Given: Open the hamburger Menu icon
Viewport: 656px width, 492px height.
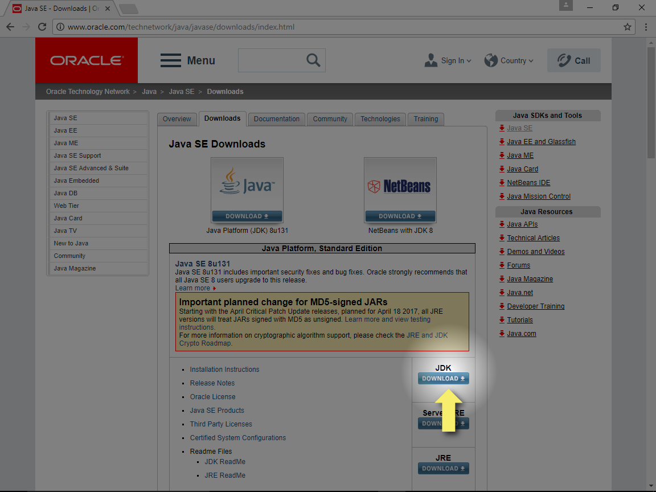Looking at the screenshot, I should pyautogui.click(x=171, y=60).
